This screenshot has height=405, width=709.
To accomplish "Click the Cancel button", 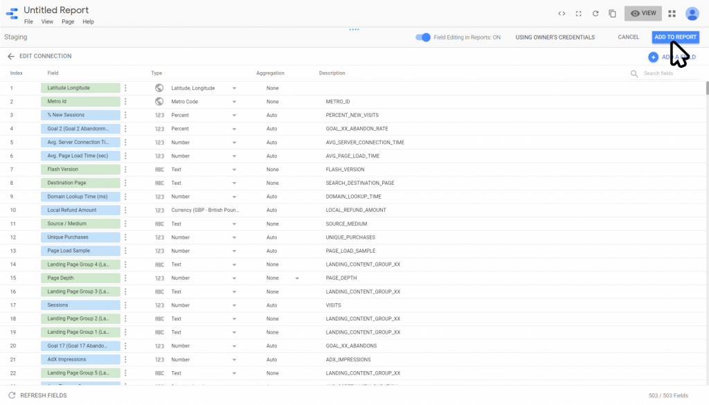I will [628, 37].
